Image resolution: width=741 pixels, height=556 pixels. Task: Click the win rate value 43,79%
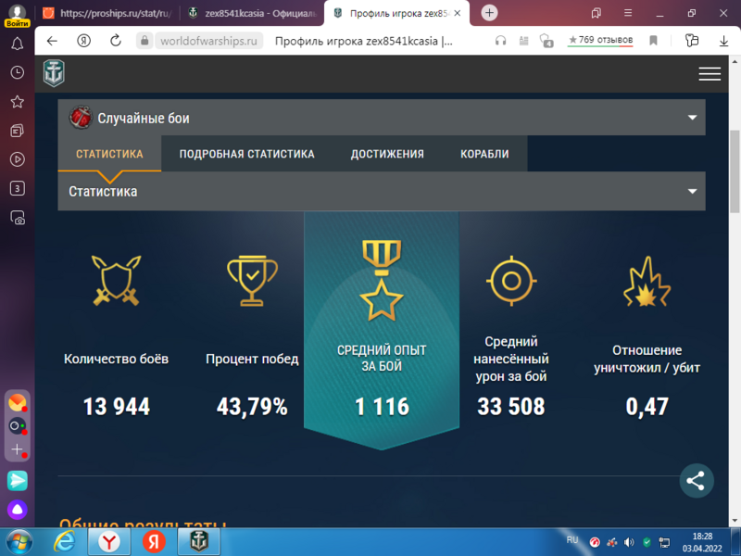(x=252, y=407)
